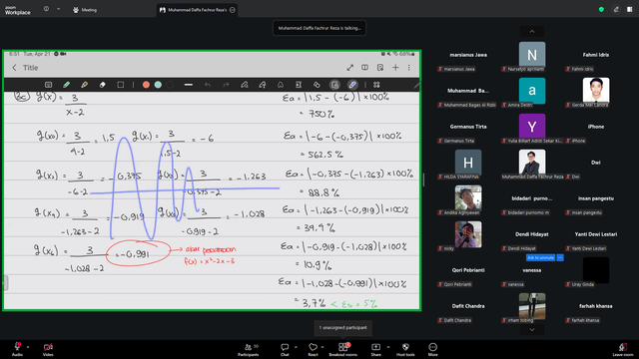Viewport: 639px width, 359px height.
Task: Expand the dropdown arrow beside meeting info
Action: (58, 9)
